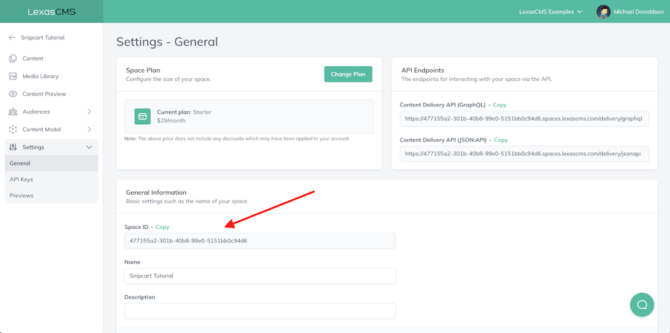The height and width of the screenshot is (333, 670).
Task: Click the Content Preview eye icon
Action: tap(13, 94)
